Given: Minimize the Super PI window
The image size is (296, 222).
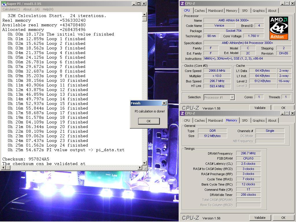Looking at the screenshot, I should point(134,3).
